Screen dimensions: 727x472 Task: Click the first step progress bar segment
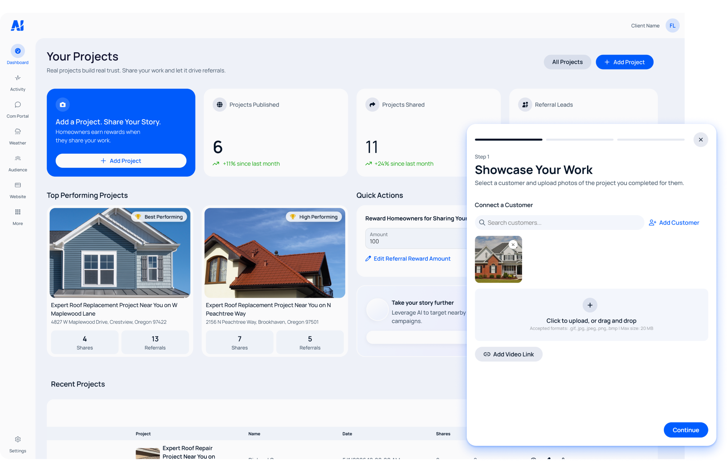click(509, 140)
